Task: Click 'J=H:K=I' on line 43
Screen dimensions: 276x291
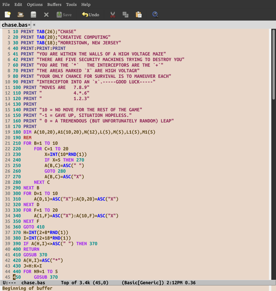Action: click(x=33, y=266)
